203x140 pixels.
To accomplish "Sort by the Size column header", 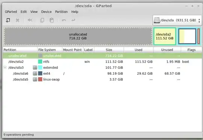I will [x=109, y=50].
